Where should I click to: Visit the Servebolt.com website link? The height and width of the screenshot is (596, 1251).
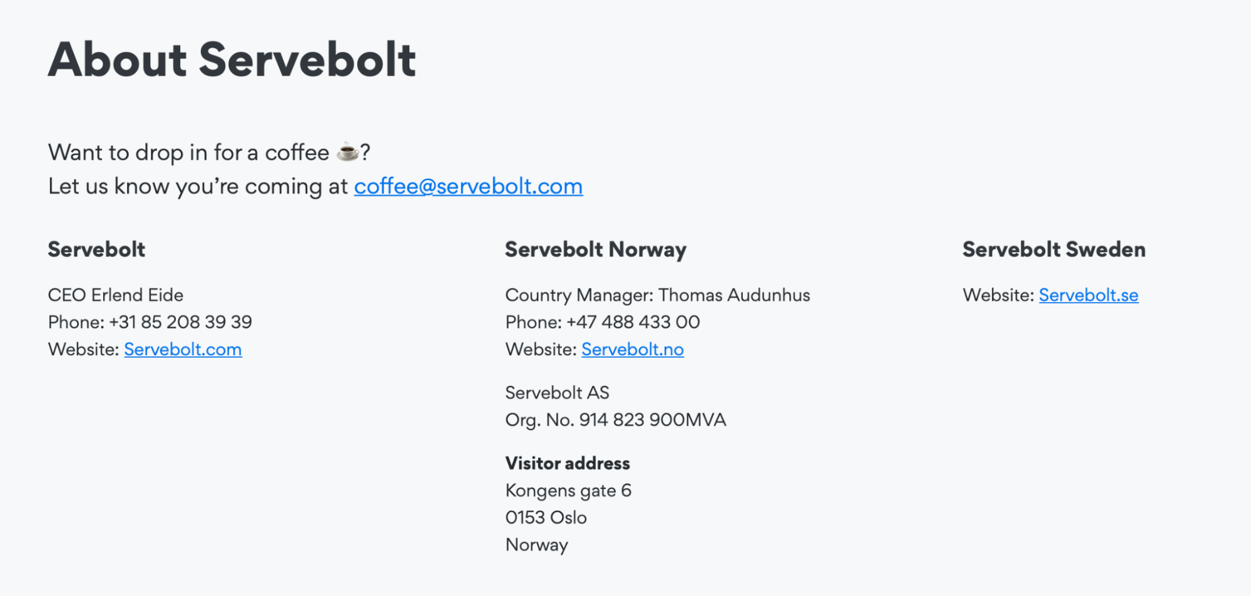tap(183, 349)
